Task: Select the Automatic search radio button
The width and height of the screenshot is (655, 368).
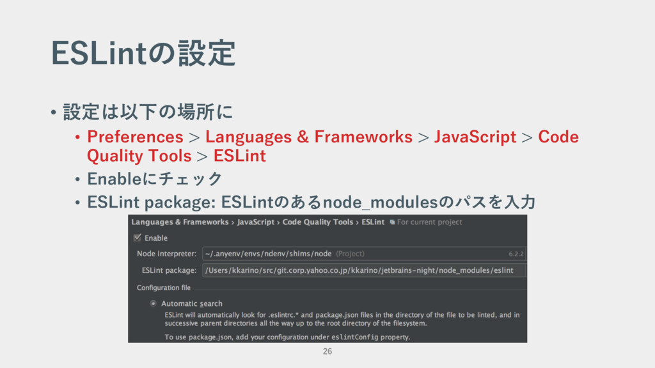Action: click(154, 303)
